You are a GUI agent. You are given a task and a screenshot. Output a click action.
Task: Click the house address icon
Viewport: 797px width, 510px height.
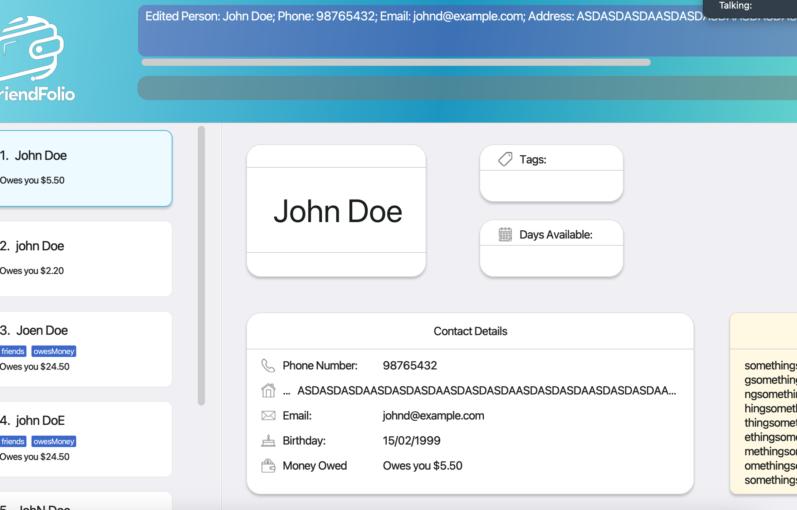click(x=268, y=391)
